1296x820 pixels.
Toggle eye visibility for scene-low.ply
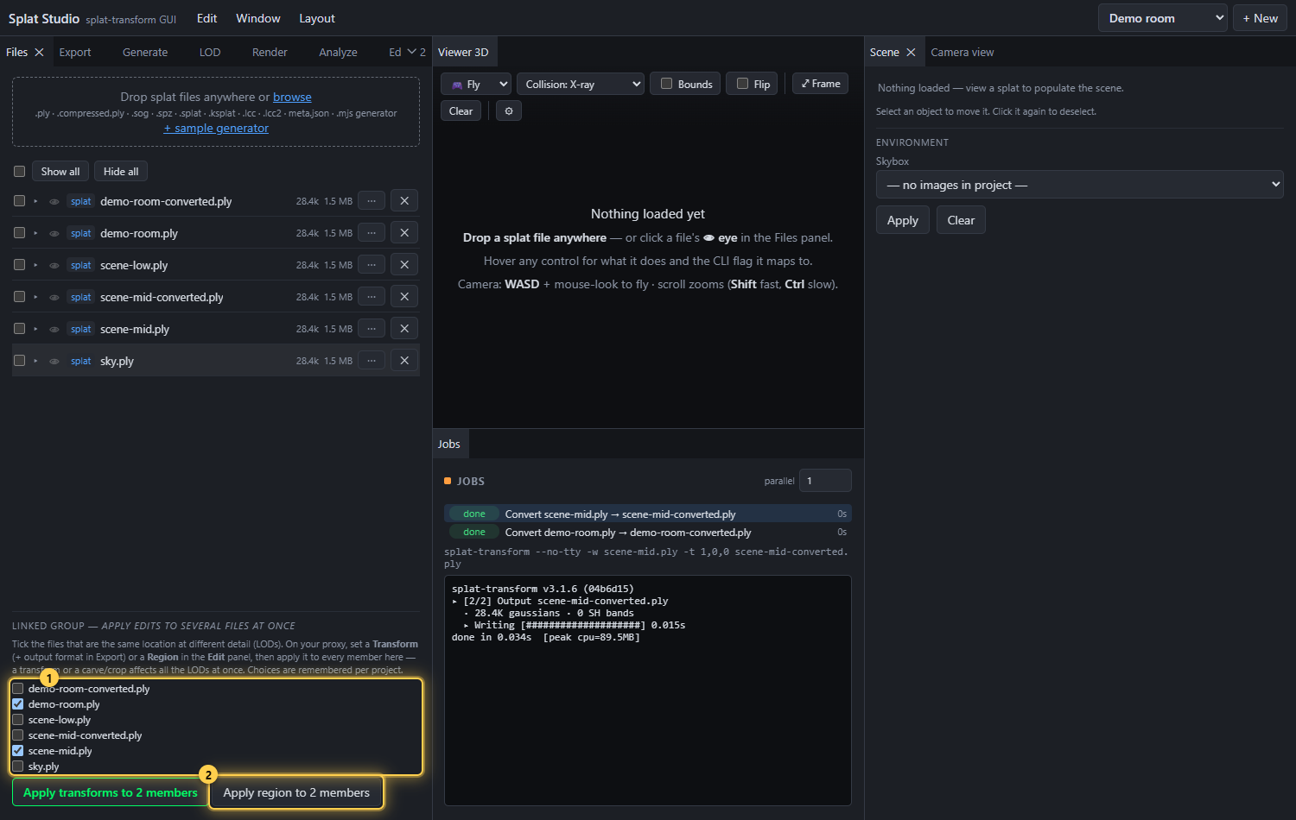pos(54,266)
